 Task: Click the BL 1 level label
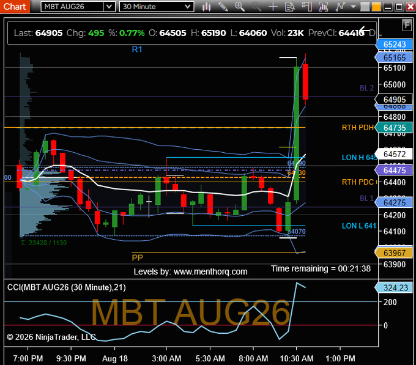[x=366, y=198]
